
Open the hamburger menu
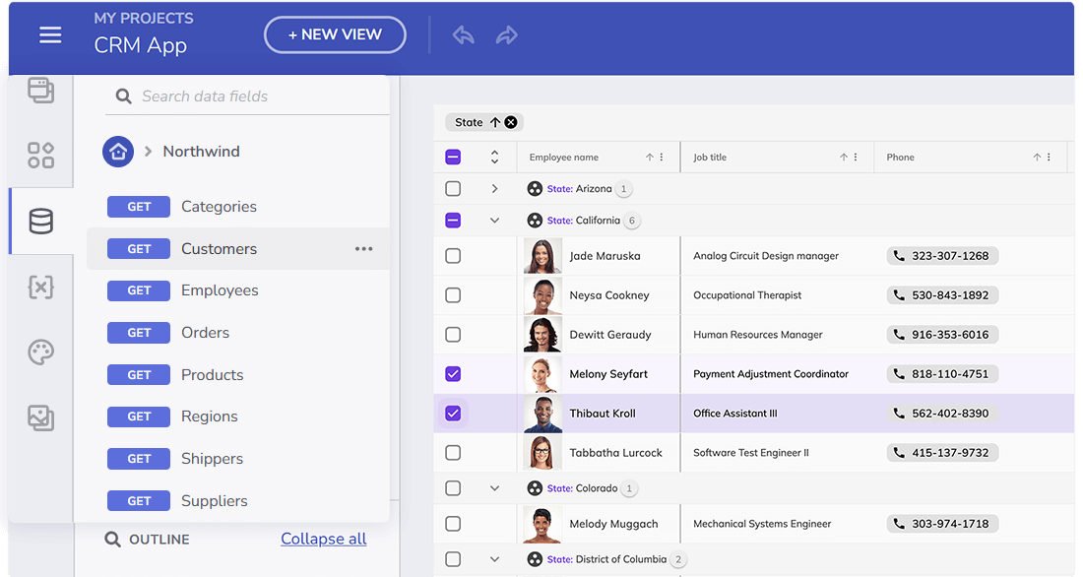coord(50,35)
